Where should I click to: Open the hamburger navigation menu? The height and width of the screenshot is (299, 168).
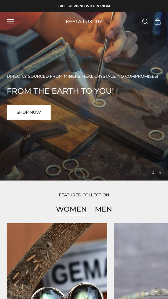10,22
